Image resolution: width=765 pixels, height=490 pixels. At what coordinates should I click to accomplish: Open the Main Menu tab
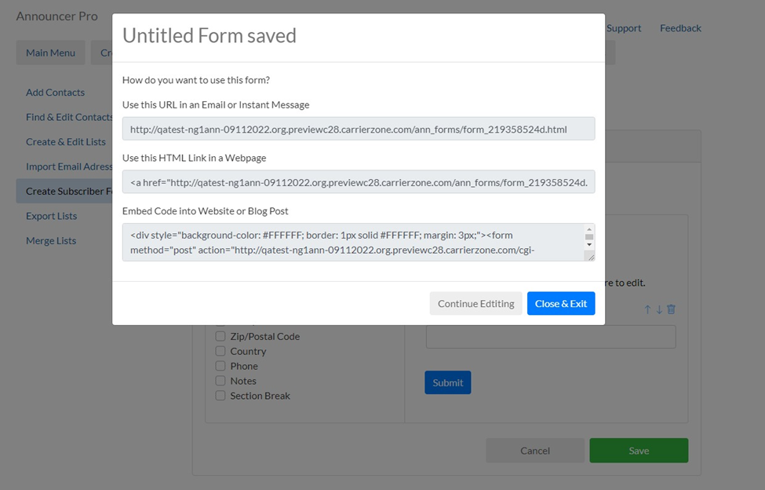(x=50, y=53)
